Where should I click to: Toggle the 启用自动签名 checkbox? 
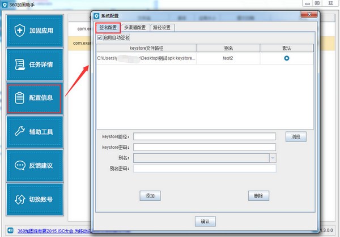[x=100, y=38]
